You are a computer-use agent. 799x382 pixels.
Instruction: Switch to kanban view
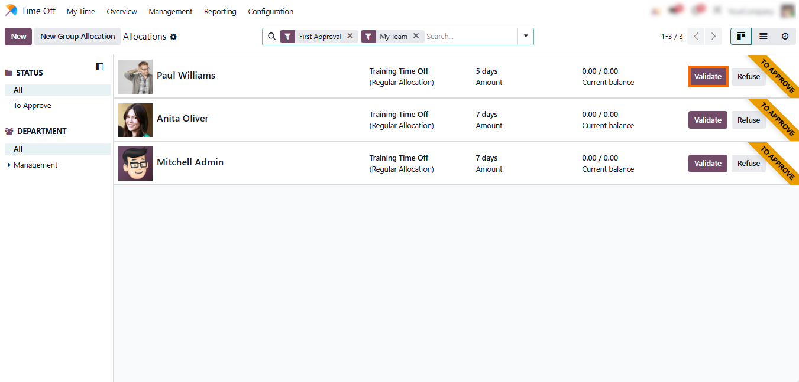741,37
